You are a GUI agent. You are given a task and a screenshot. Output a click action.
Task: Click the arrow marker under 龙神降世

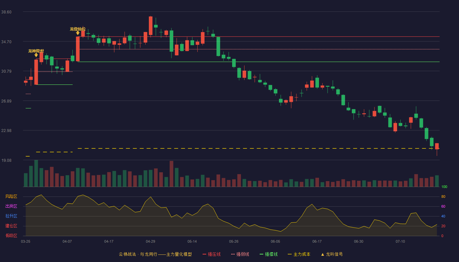(36, 55)
